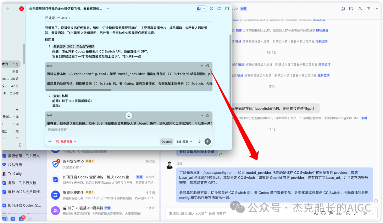Open the '如何开启 Codex 全部功能' chat
Viewport: 383px width, 223px height.
(103, 179)
